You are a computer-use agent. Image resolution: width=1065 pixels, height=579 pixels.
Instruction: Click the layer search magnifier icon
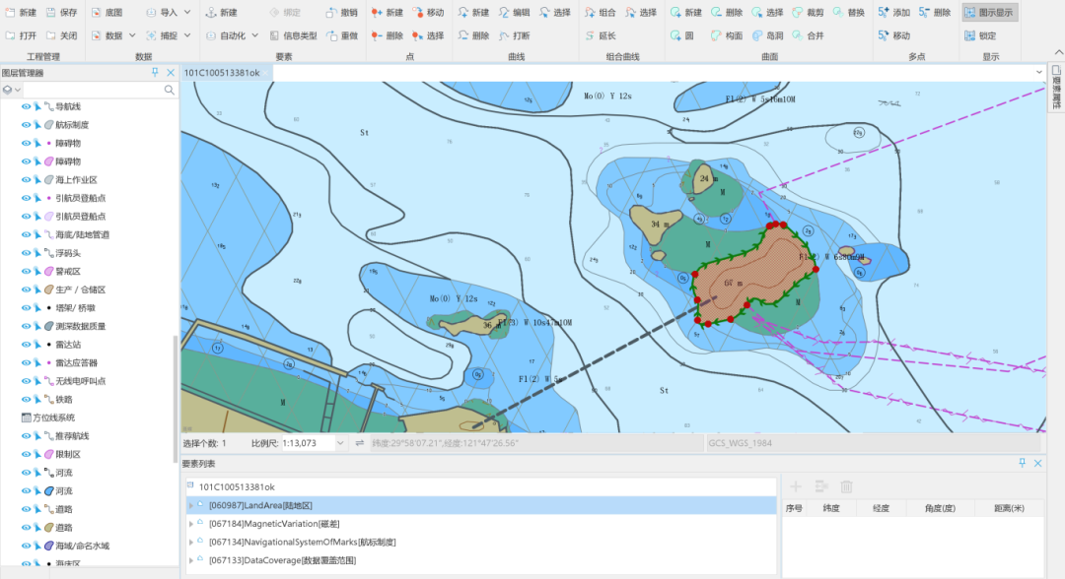(x=170, y=90)
